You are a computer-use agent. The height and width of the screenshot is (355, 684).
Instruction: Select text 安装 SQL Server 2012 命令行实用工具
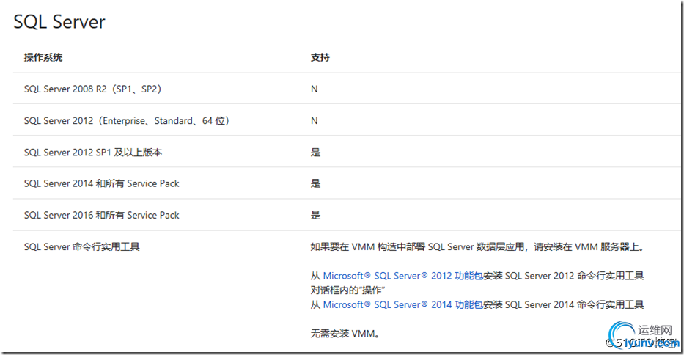click(x=564, y=276)
